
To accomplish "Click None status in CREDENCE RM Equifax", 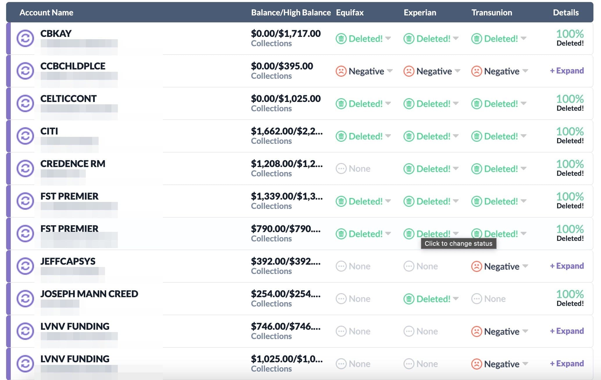I will [360, 169].
